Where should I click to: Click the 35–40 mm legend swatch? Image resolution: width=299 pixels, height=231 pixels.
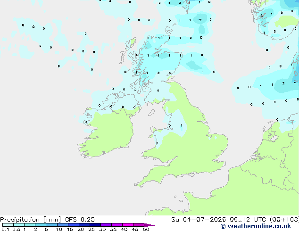click(x=116, y=225)
